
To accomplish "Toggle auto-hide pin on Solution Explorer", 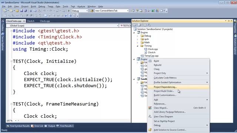I will pyautogui.click(x=228, y=21).
